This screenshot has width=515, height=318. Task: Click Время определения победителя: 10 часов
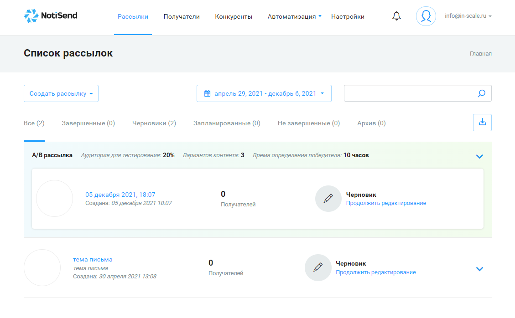311,155
